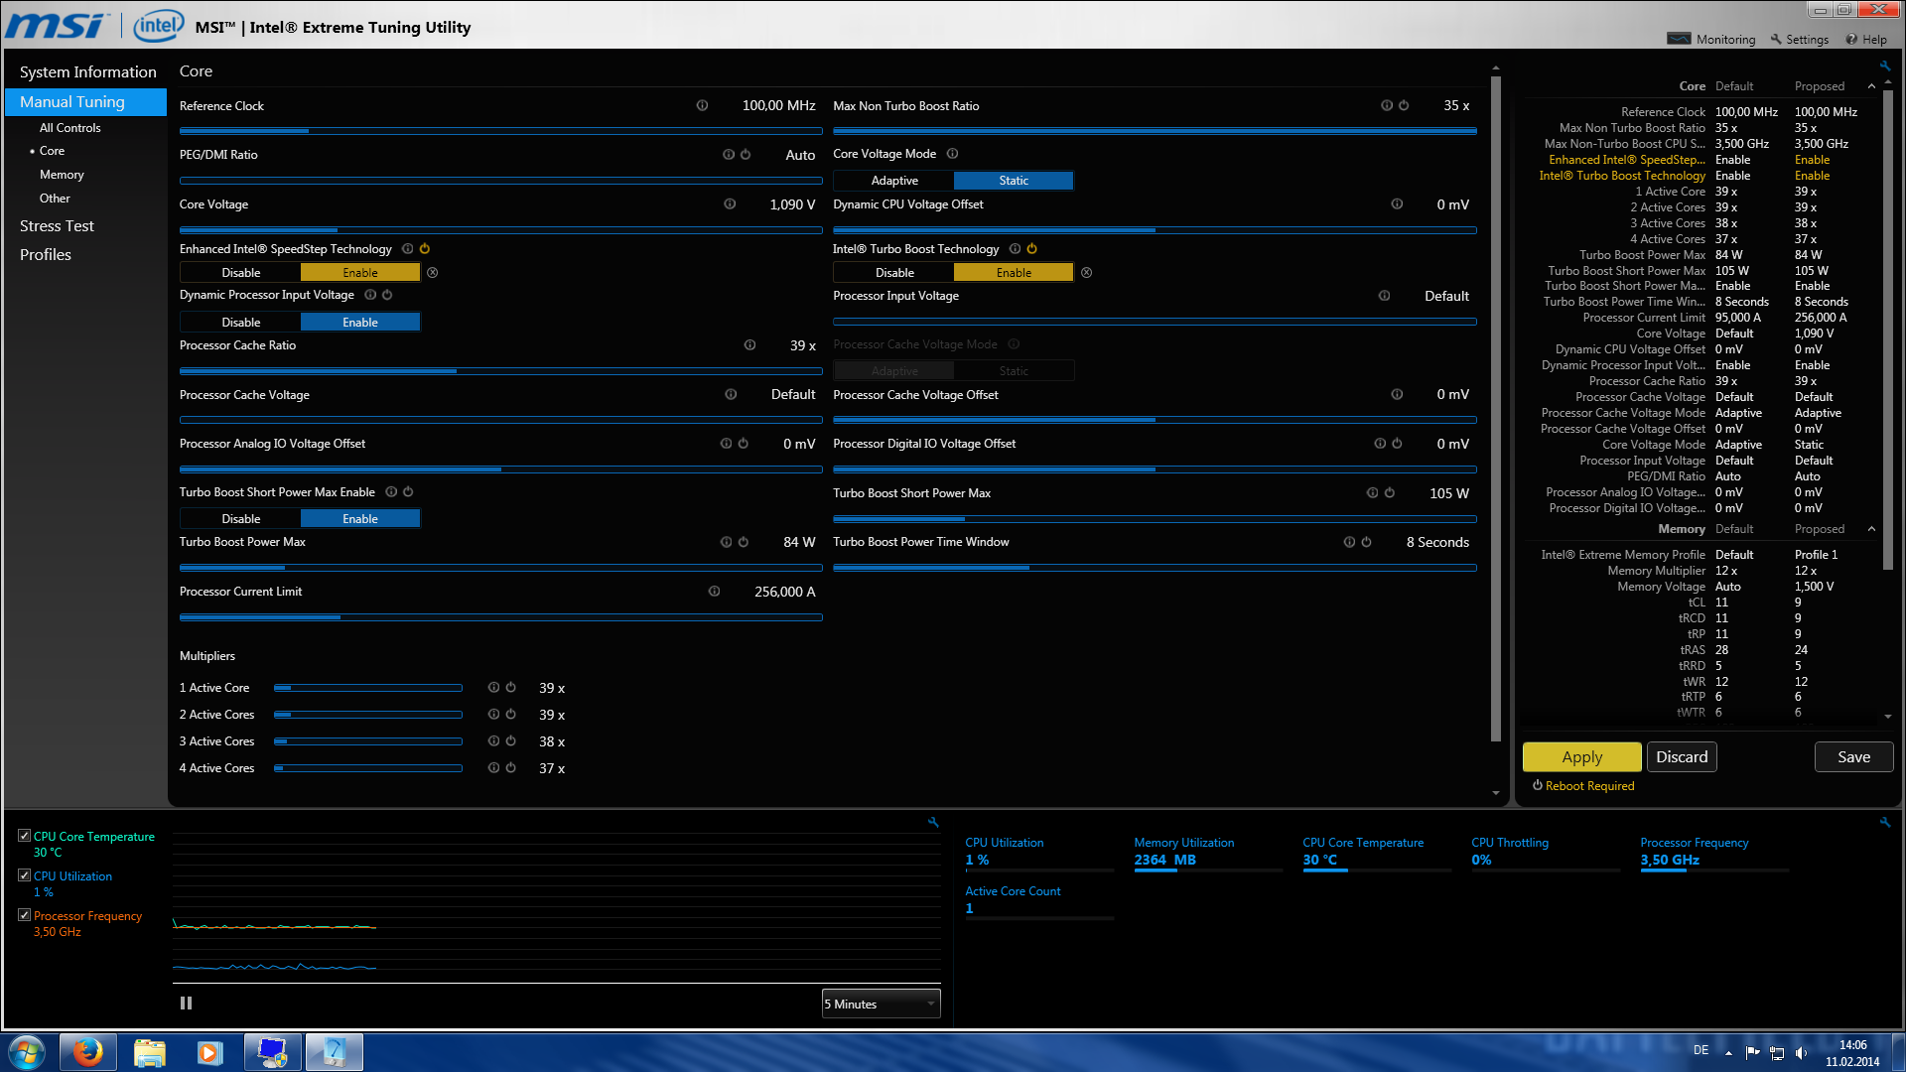Disable Dynamic Processor Input Voltage
Screen dimensions: 1906x1072
click(240, 323)
